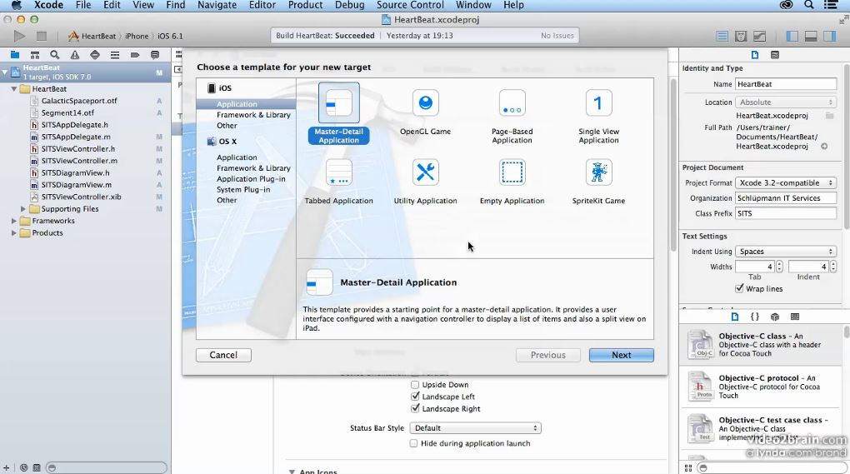This screenshot has height=474, width=850.
Task: Select iOS Application category
Action: pos(237,104)
